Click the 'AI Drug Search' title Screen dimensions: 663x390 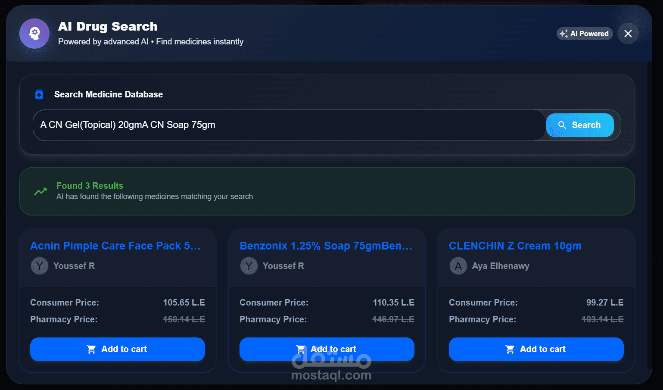(x=108, y=26)
